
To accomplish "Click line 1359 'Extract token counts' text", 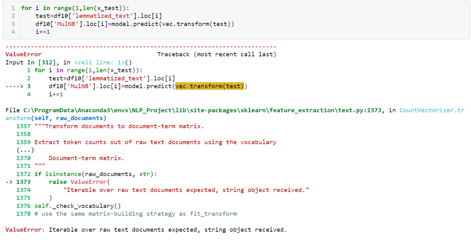I will (155, 142).
